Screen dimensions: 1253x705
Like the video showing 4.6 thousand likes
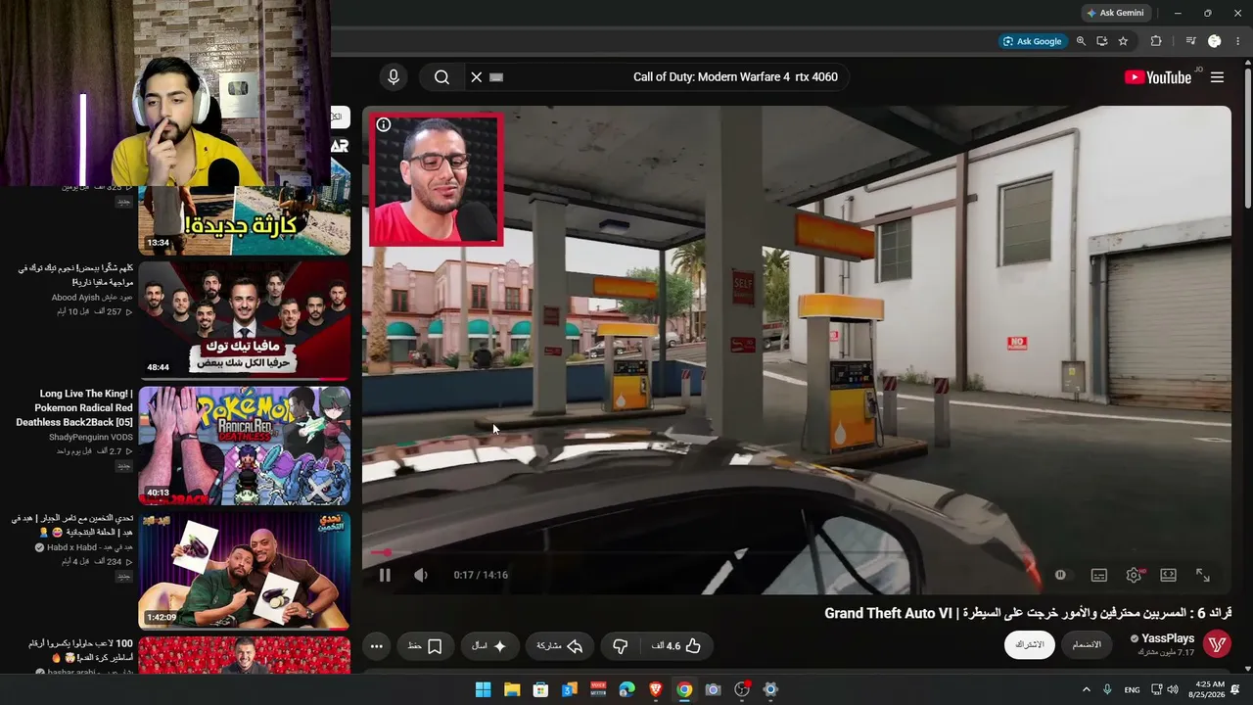pos(676,646)
